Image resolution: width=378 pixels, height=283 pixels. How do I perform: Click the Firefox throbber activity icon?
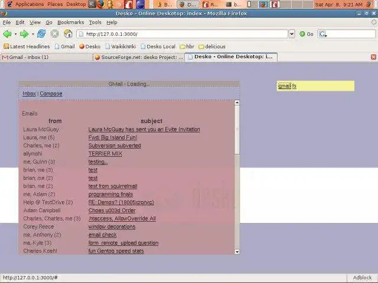(x=374, y=22)
